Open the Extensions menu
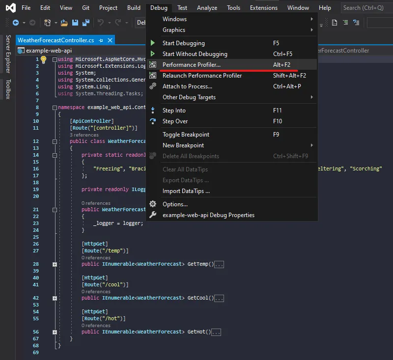The width and height of the screenshot is (393, 360). point(264,8)
